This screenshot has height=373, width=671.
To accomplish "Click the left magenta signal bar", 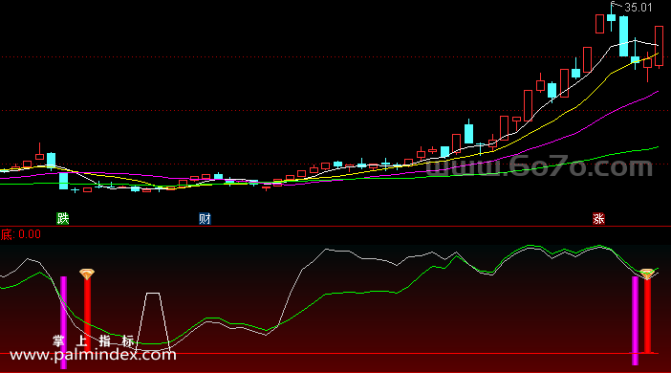I will tap(64, 322).
